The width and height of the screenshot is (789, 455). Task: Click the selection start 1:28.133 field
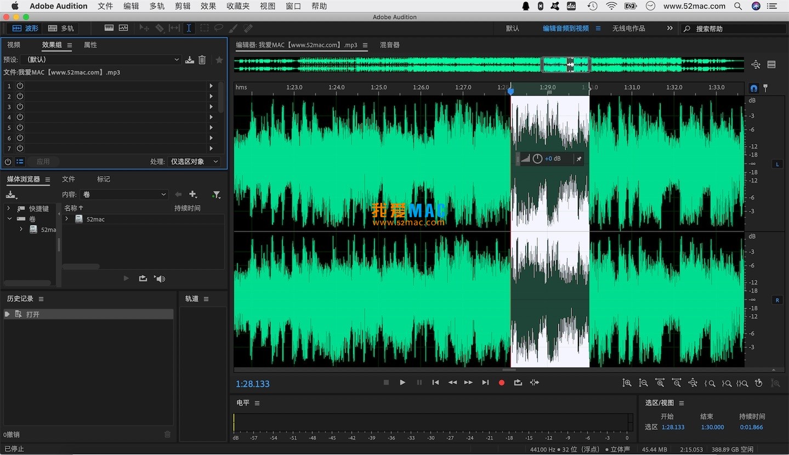[673, 427]
